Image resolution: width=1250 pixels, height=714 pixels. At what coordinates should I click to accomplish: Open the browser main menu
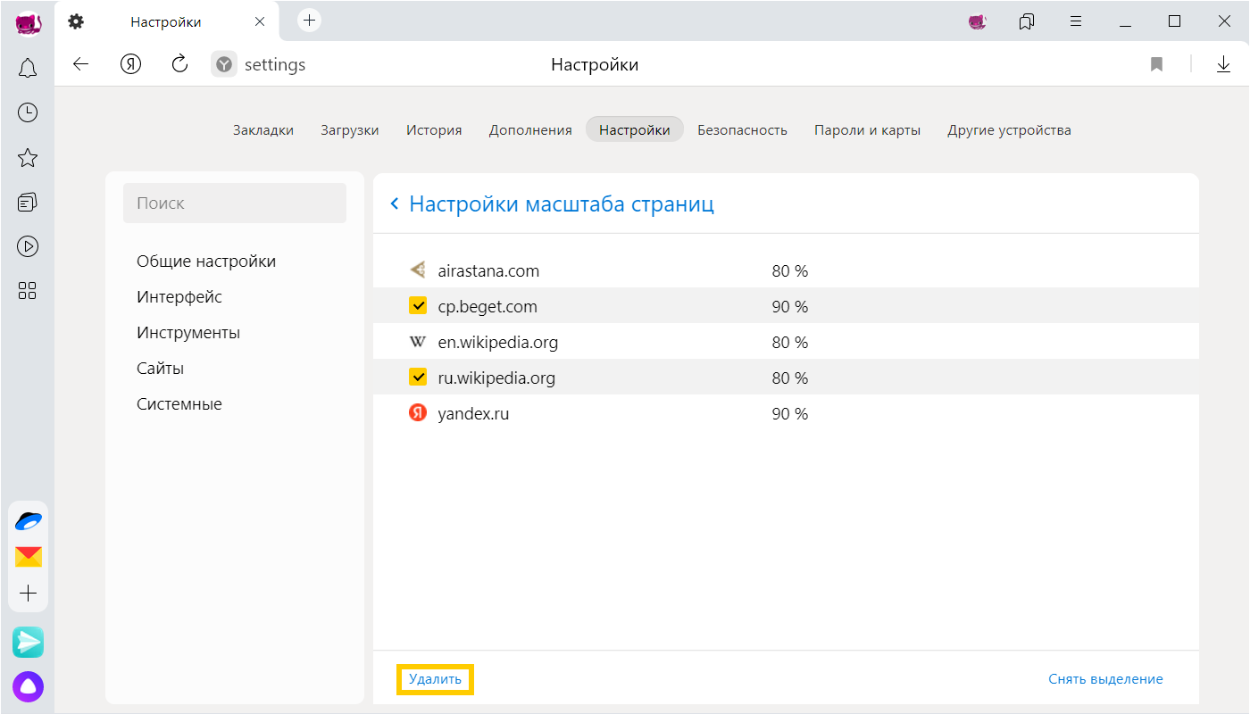(1076, 21)
